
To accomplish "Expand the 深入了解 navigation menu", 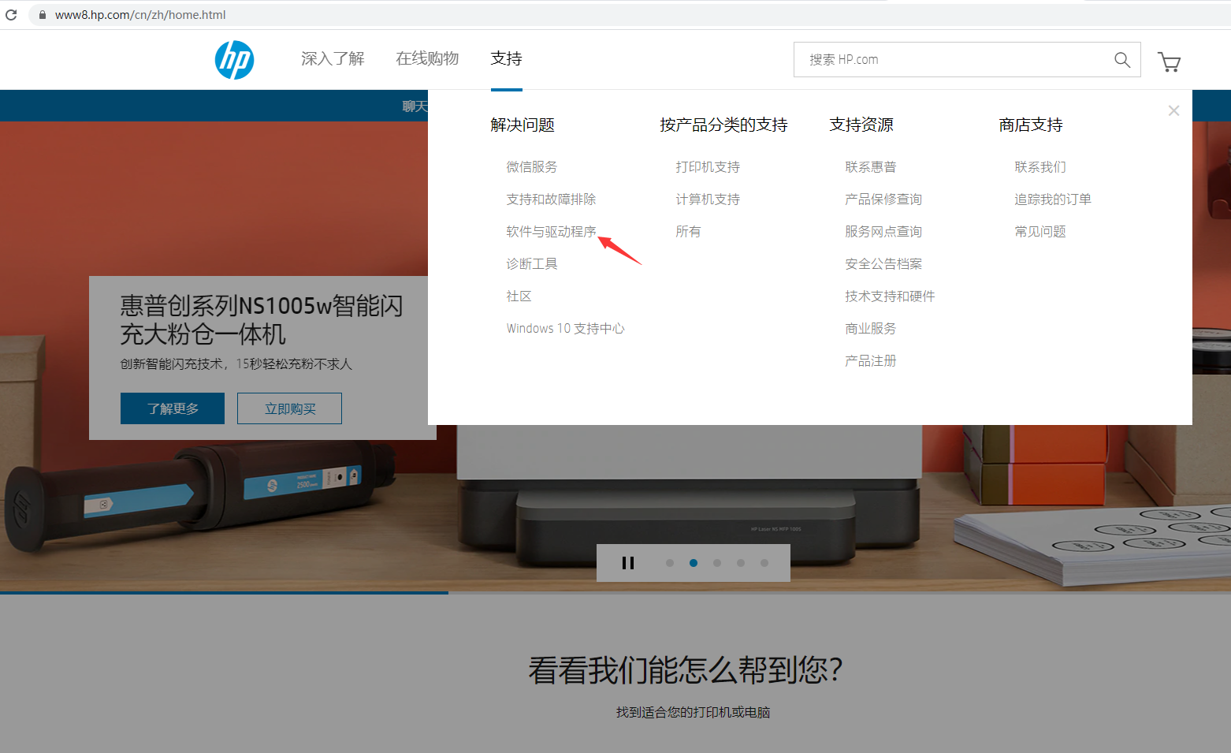I will point(333,58).
